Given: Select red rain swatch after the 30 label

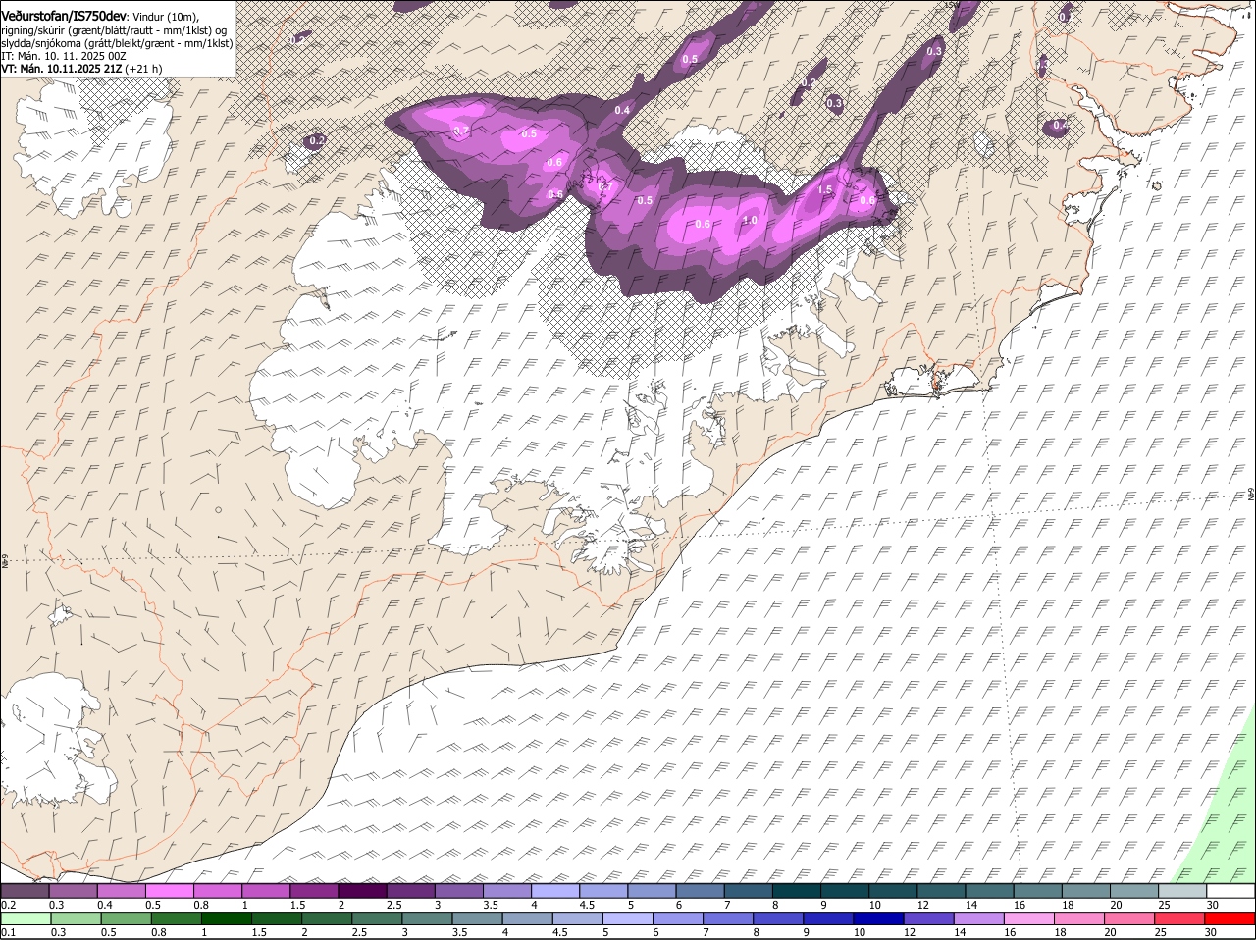Looking at the screenshot, I should pos(1230,918).
